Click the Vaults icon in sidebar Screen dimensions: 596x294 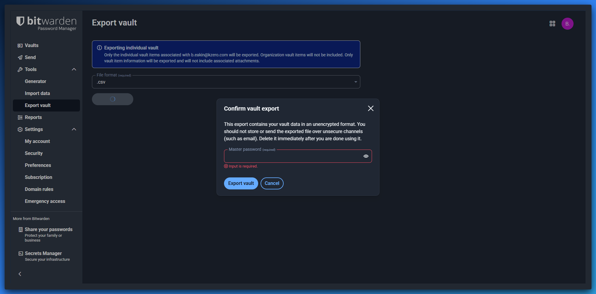pos(20,46)
